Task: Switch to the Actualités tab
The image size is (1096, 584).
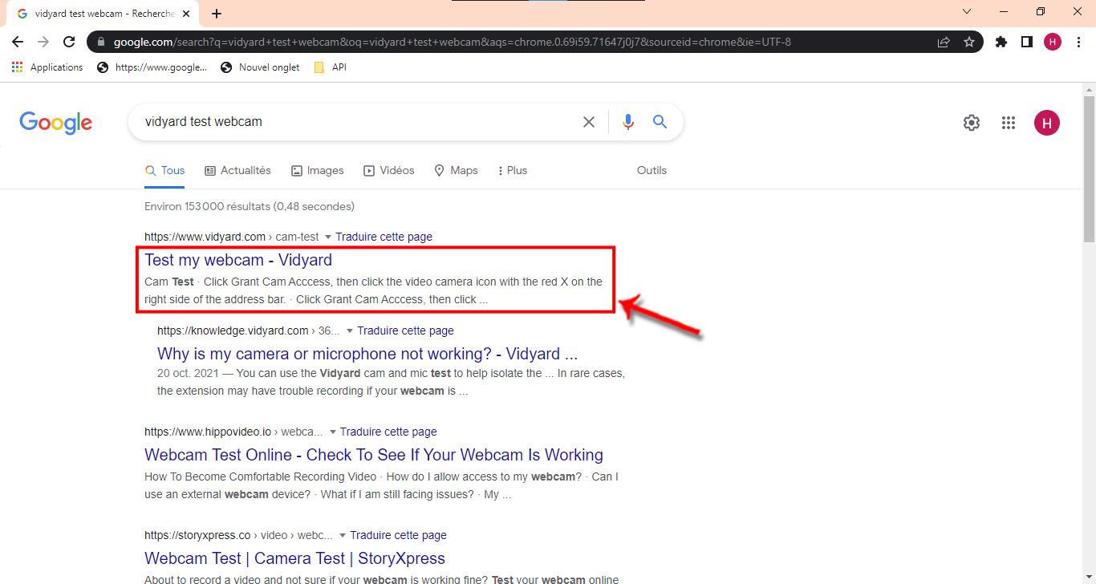Action: [x=237, y=170]
